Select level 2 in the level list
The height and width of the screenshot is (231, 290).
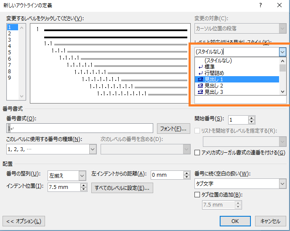coord(12,34)
